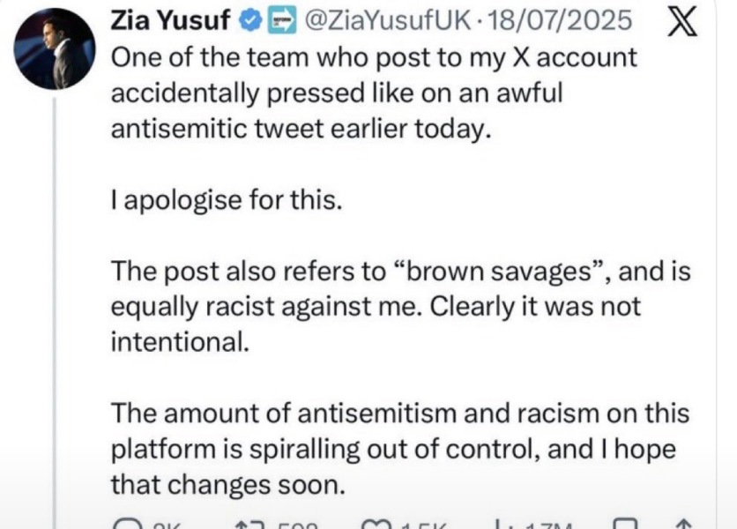This screenshot has width=737, height=529.
Task: Bookmark the post using bookmark icon
Action: pos(627,524)
